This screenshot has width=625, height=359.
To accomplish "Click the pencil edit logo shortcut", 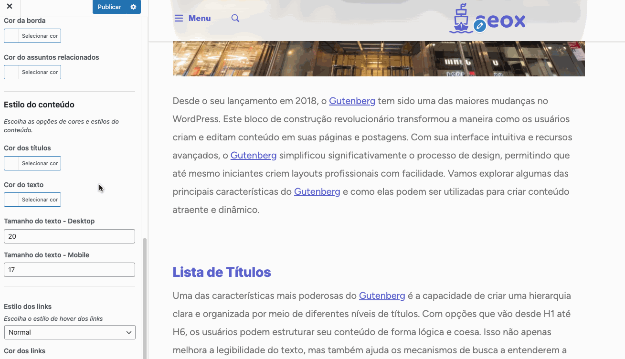I will click(x=480, y=26).
